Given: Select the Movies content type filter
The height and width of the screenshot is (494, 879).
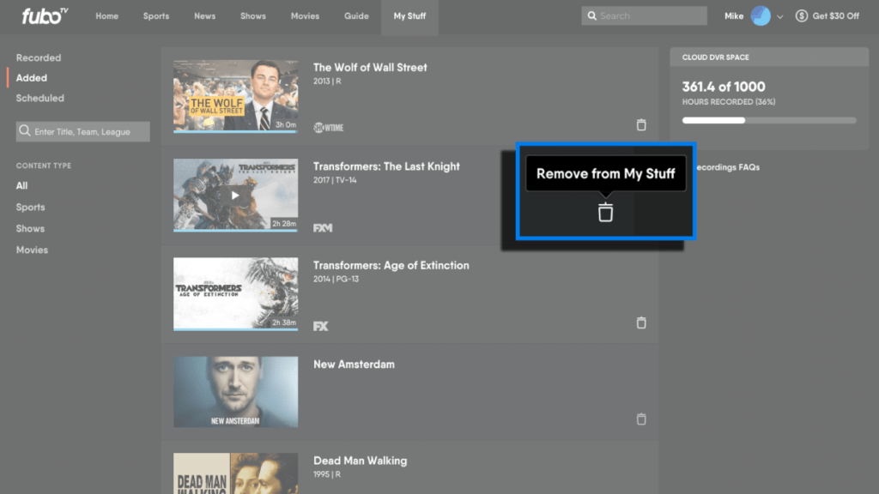Looking at the screenshot, I should [32, 250].
